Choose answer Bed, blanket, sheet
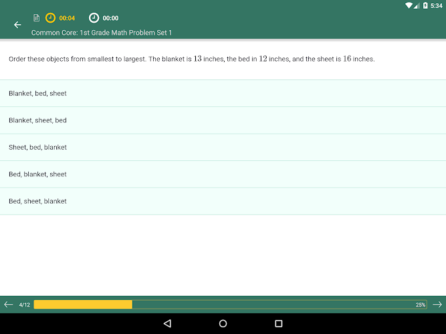 pos(223,174)
